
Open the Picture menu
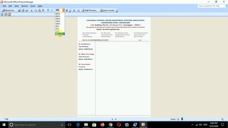[25, 6]
